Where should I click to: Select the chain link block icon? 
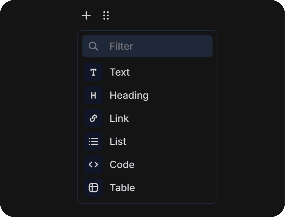94,118
